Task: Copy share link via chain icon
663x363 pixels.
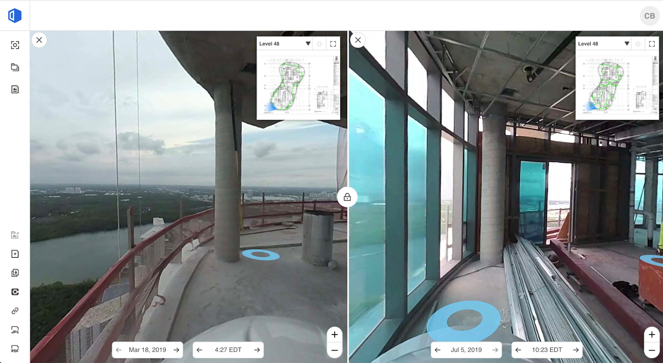Action: point(15,311)
